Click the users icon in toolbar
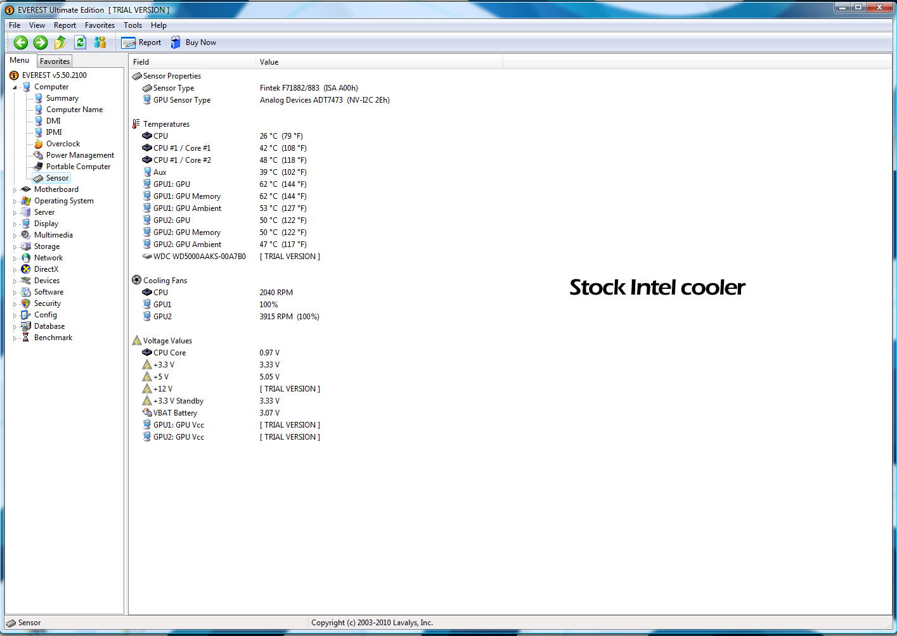 pyautogui.click(x=100, y=42)
